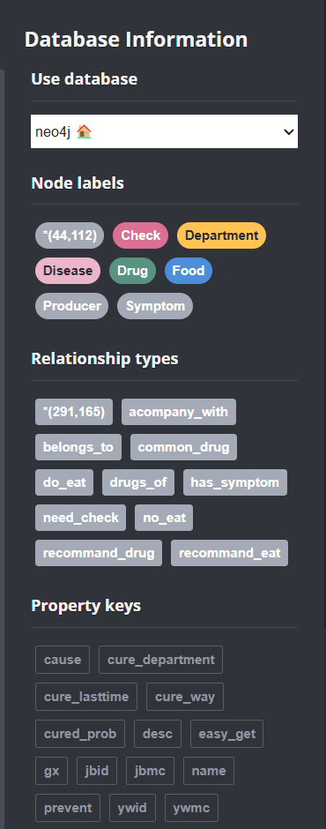The width and height of the screenshot is (326, 829).
Task: Select the prevent property key
Action: [x=68, y=808]
